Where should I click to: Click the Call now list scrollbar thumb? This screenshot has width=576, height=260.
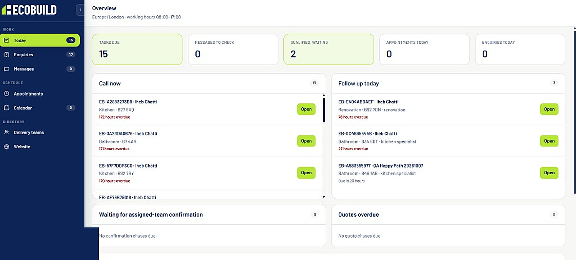coord(324,110)
